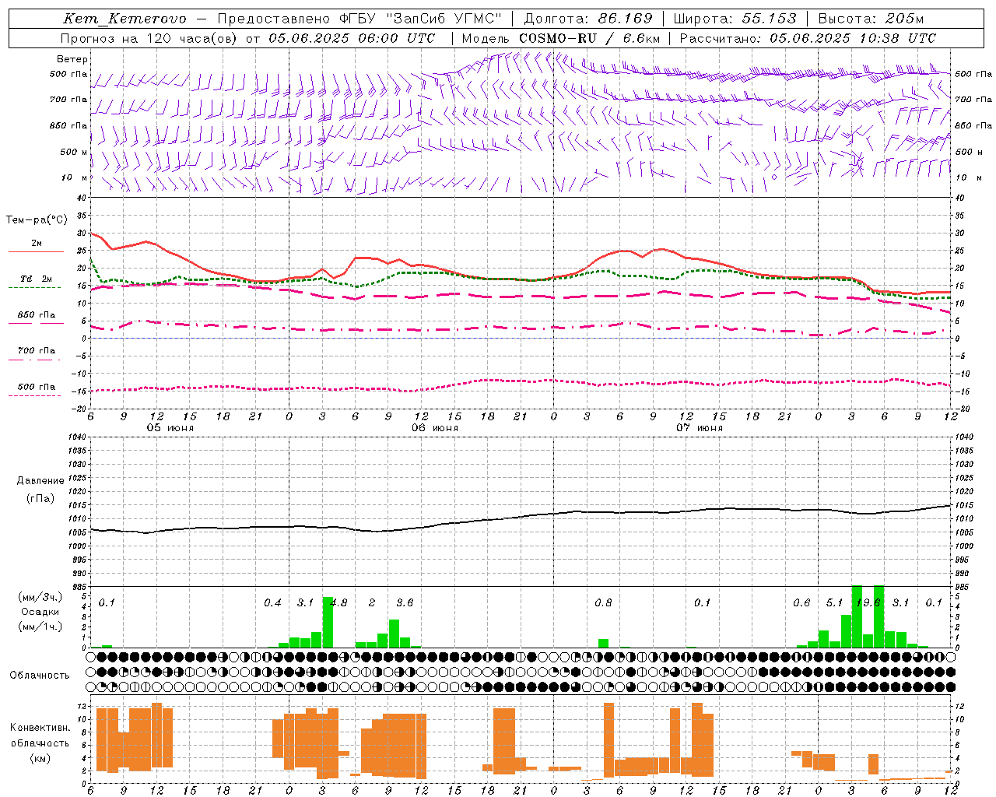Image resolution: width=996 pixels, height=797 pixels.
Task: Click the Ветер panel label
Action: click(x=72, y=59)
